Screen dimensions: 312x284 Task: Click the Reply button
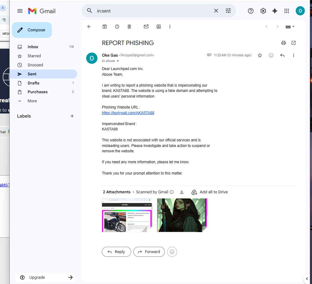pyautogui.click(x=116, y=252)
